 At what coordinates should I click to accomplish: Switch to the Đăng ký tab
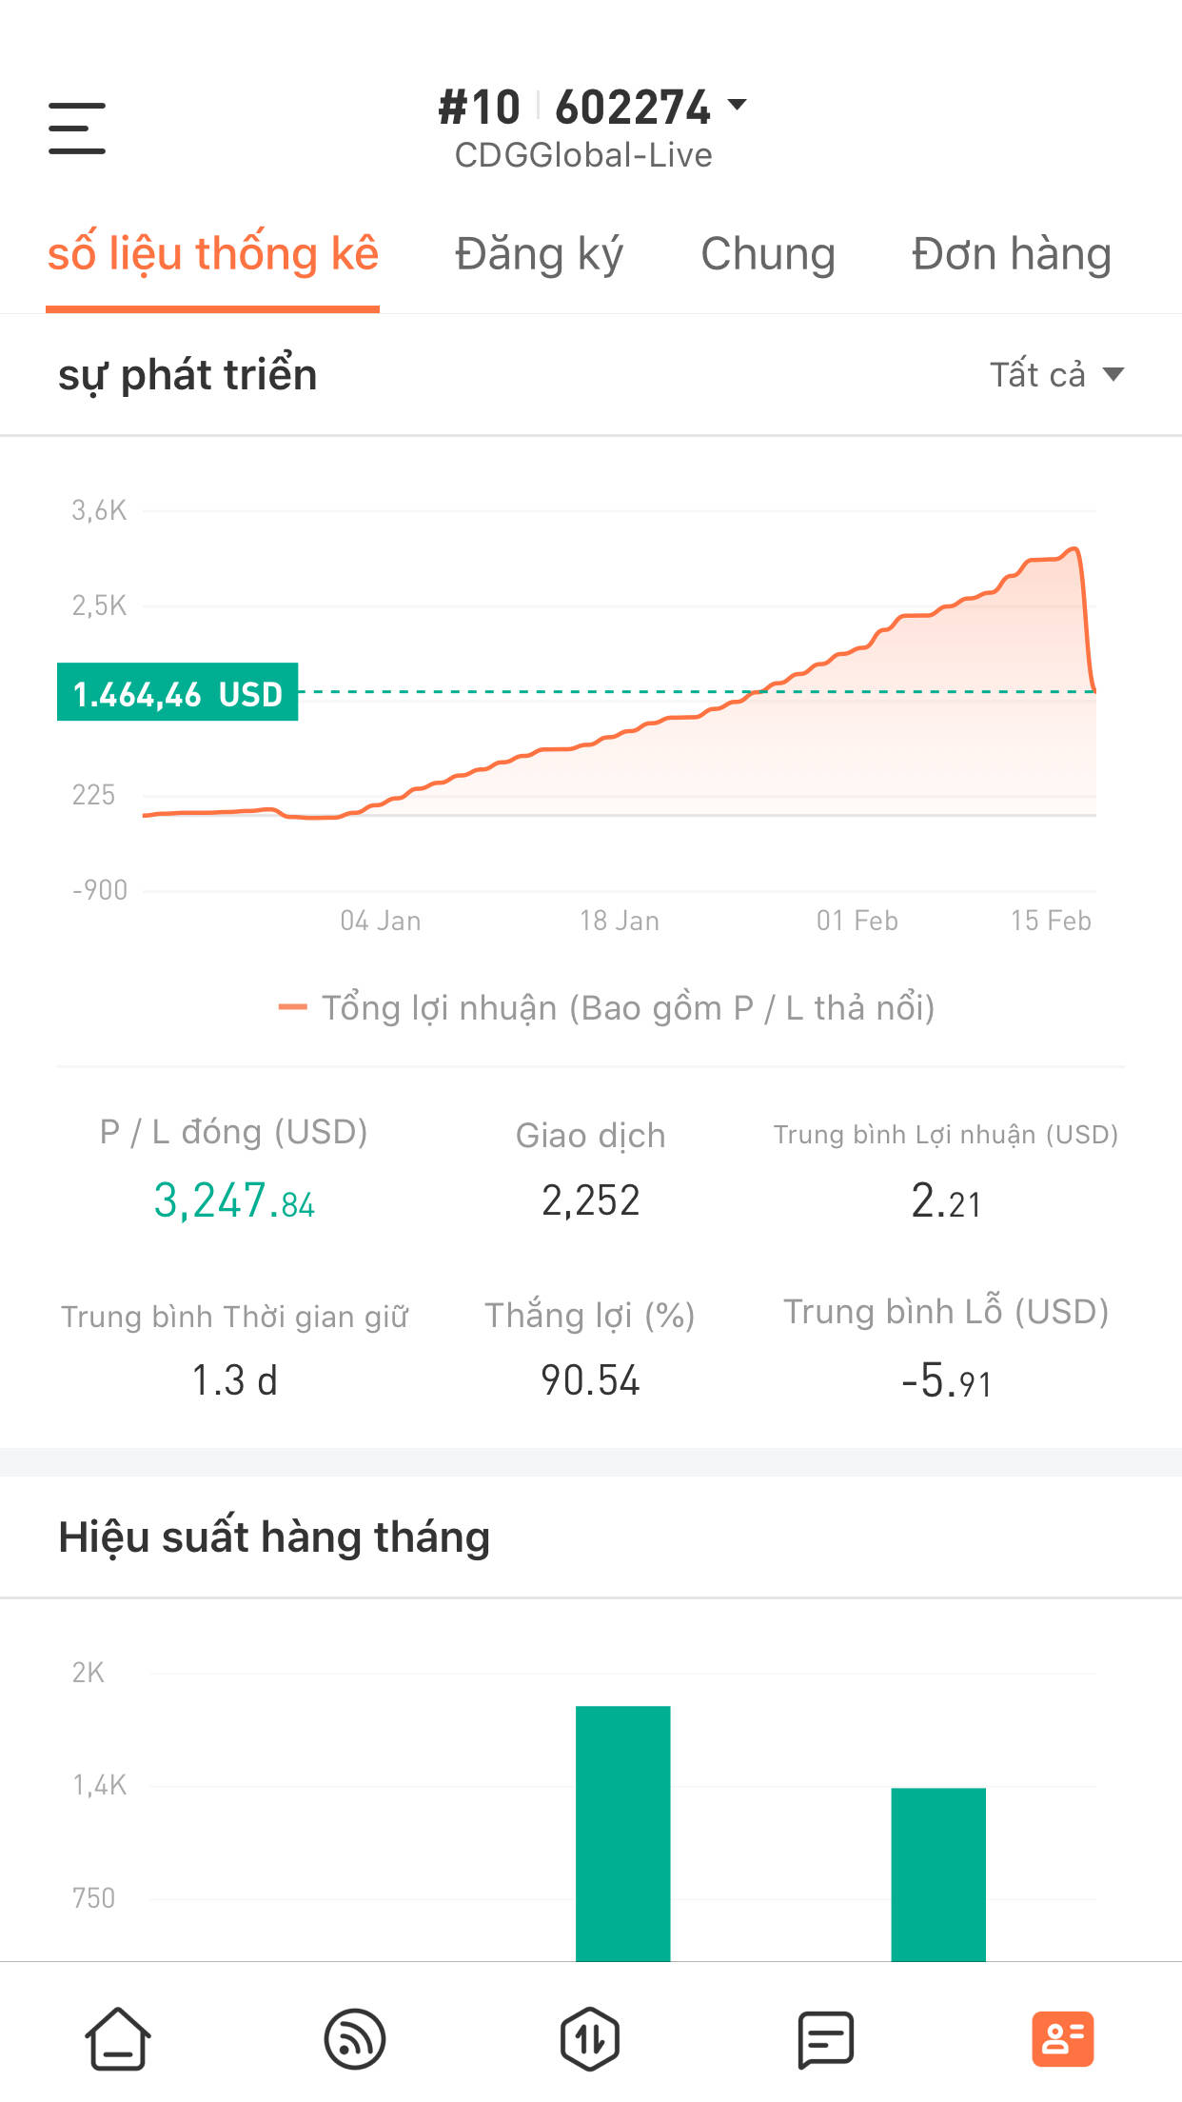[539, 254]
